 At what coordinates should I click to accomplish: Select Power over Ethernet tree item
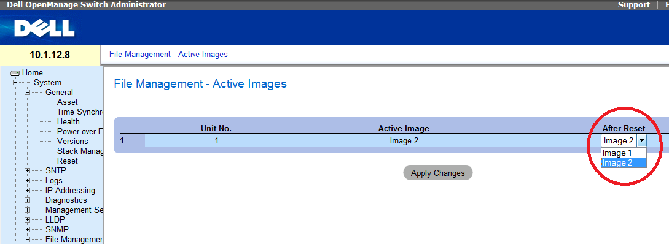coord(80,132)
